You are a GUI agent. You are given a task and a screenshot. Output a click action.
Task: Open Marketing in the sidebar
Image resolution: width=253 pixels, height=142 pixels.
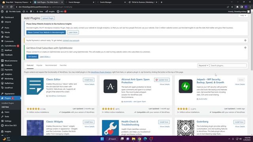tap(9, 79)
